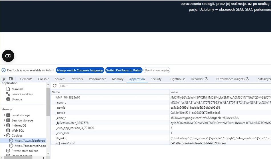Image resolution: width=271 pixels, height=159 pixels.
Task: Switch to the Network tab
Action: [77, 79]
